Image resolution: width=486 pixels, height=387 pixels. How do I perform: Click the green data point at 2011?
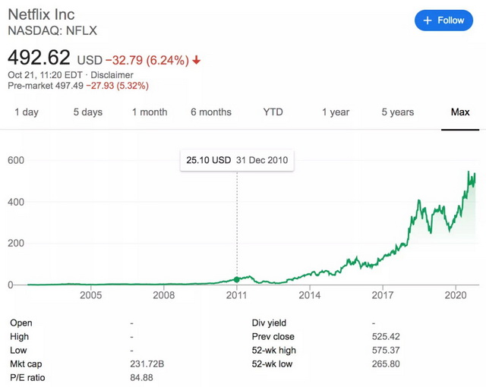coord(236,280)
